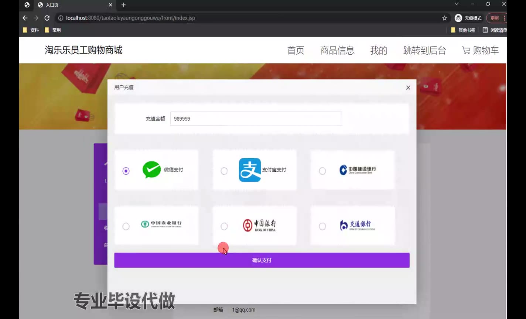The image size is (526, 319).
Task: Open the 资料 bookmarks folder
Action: [31, 30]
